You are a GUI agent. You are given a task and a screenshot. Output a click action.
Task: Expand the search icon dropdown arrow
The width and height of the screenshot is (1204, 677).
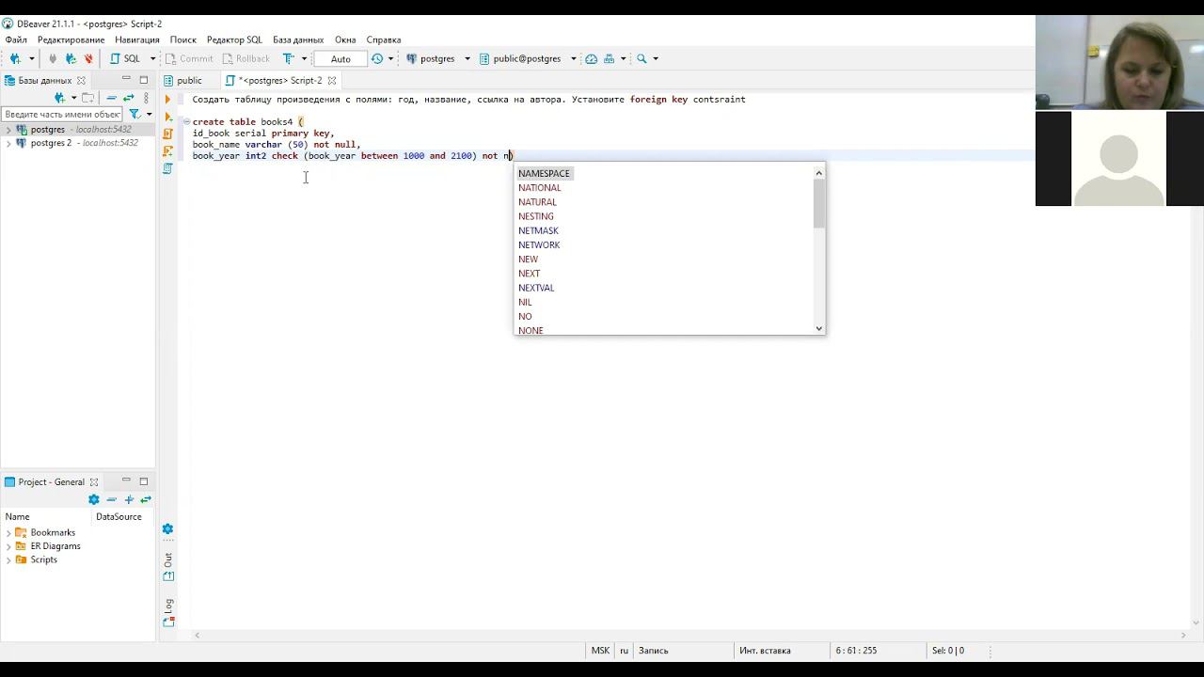pos(656,58)
